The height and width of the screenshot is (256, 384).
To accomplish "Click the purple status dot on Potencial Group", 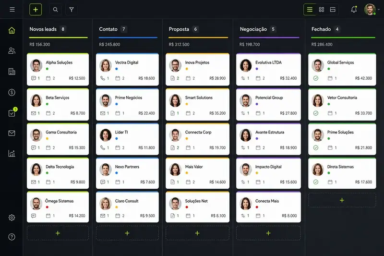I will tap(257, 104).
